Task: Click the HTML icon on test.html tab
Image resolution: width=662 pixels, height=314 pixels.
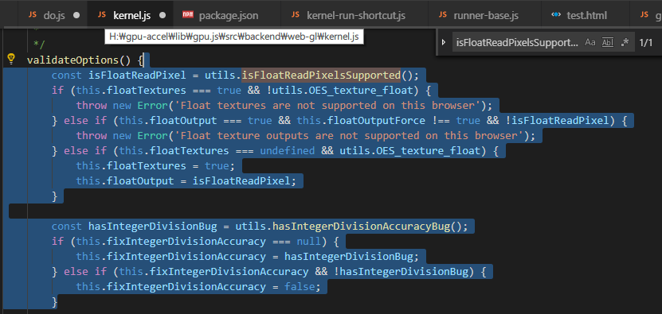Action: click(x=556, y=15)
